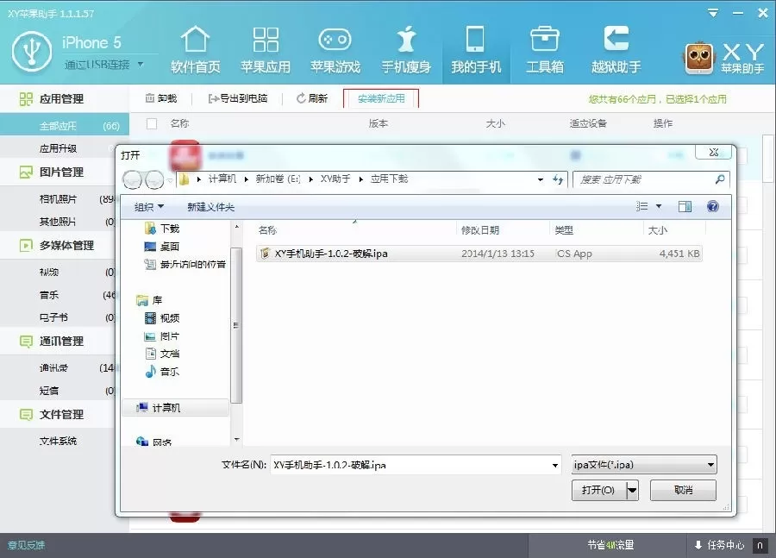Click 通讯管理 section icon
The width and height of the screenshot is (776, 558).
tap(26, 342)
